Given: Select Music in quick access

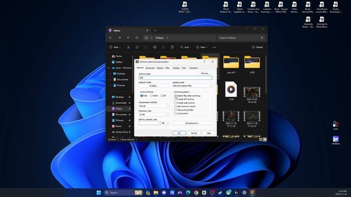Looking at the screenshot, I should coord(116,126).
